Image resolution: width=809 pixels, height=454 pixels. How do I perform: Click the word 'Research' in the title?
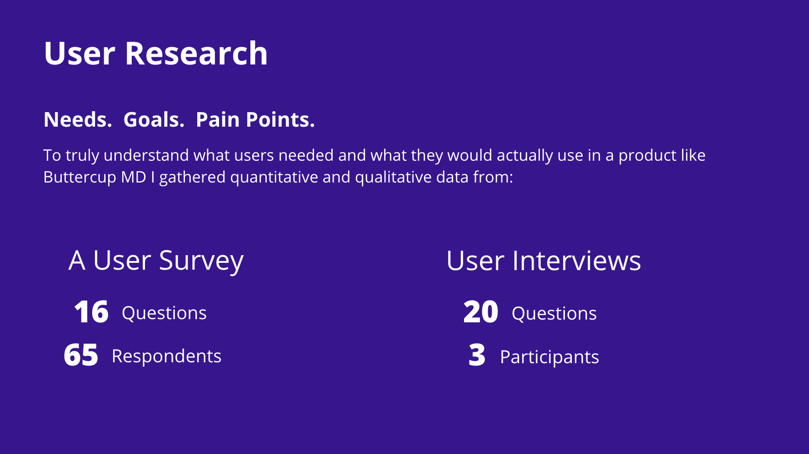pos(196,54)
